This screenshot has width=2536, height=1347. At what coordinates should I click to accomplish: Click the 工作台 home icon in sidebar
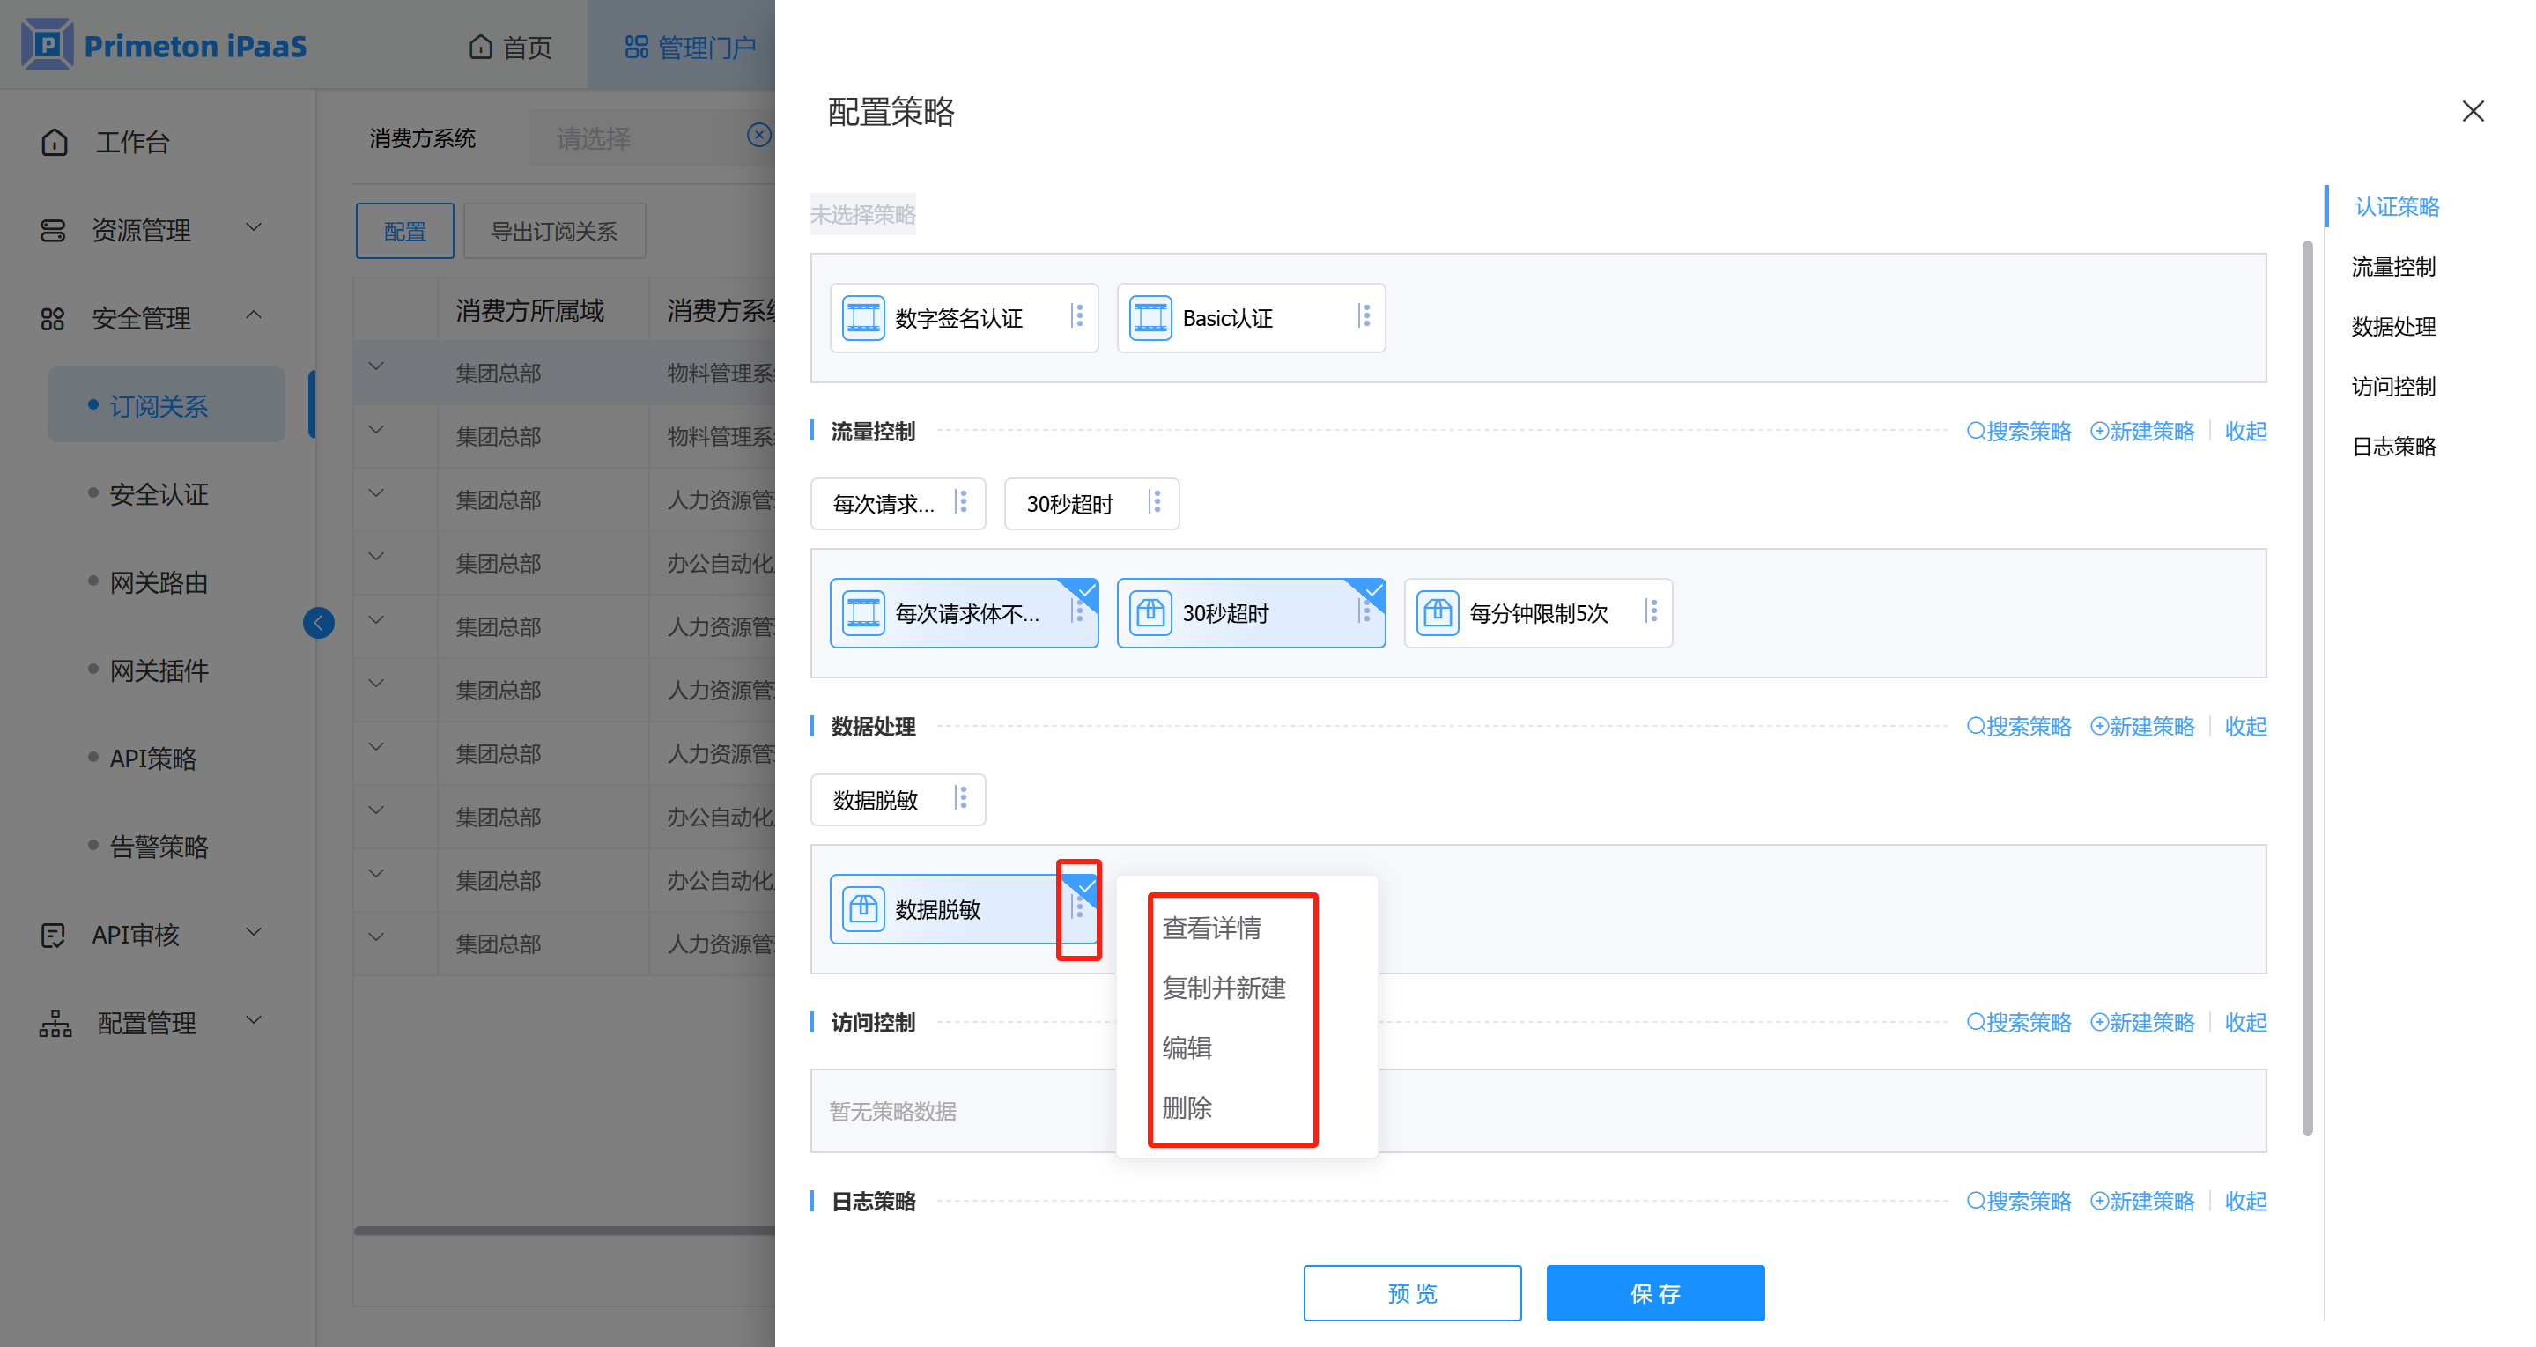click(55, 143)
